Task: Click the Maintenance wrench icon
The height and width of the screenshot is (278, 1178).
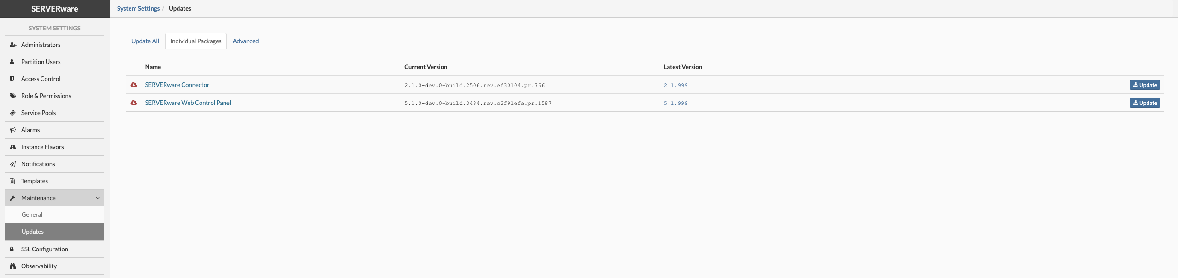Action: (13, 198)
